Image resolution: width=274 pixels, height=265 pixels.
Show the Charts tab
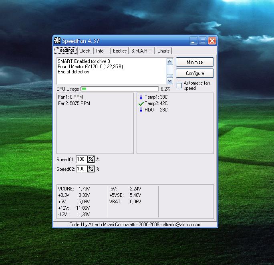coord(163,51)
